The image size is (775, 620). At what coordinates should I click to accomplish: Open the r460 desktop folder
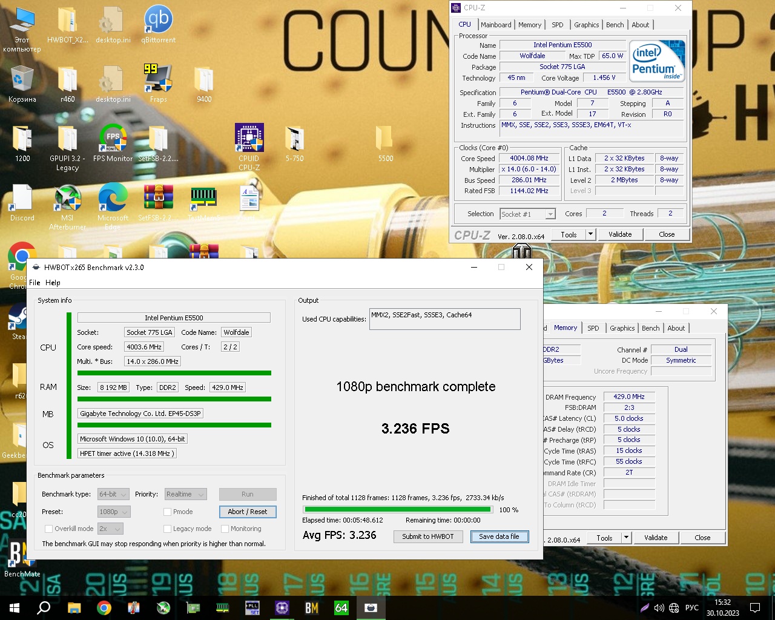[x=67, y=84]
